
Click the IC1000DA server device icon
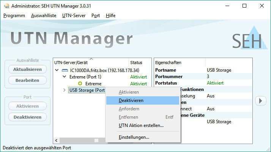point(65,71)
